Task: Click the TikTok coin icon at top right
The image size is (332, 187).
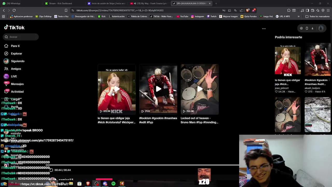Action: tap(301, 28)
